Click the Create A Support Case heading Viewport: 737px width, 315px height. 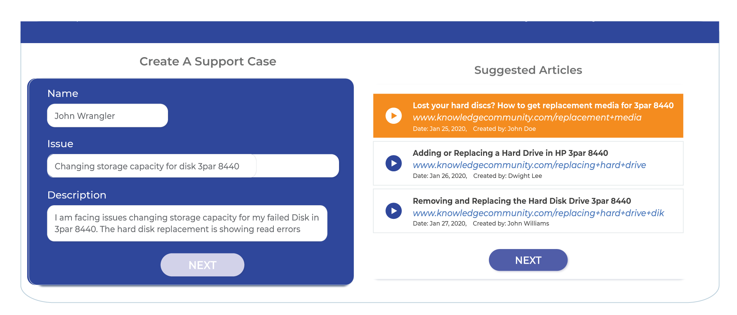208,62
